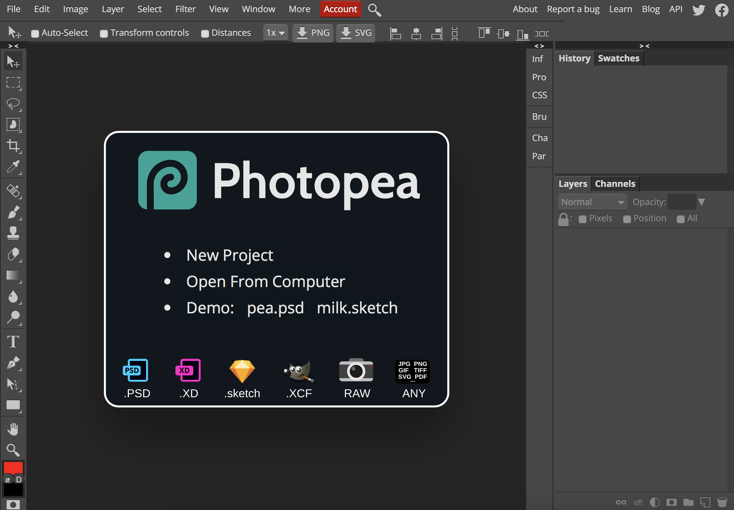Select the Clone Stamp tool
This screenshot has height=510, width=734.
coord(13,233)
